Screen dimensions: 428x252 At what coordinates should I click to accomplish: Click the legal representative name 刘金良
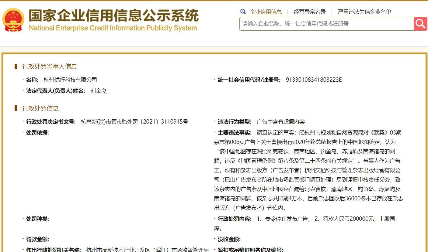(x=98, y=91)
